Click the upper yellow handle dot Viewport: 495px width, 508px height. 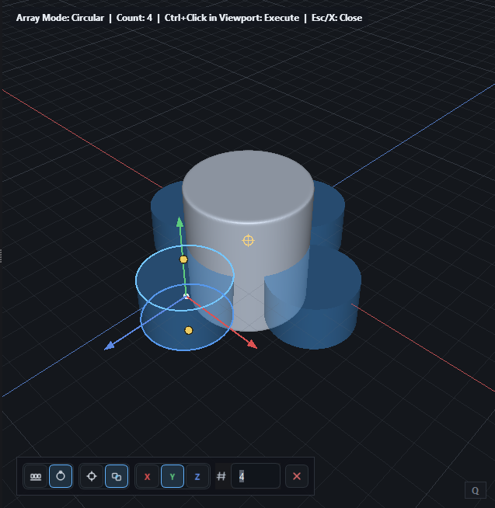point(183,259)
